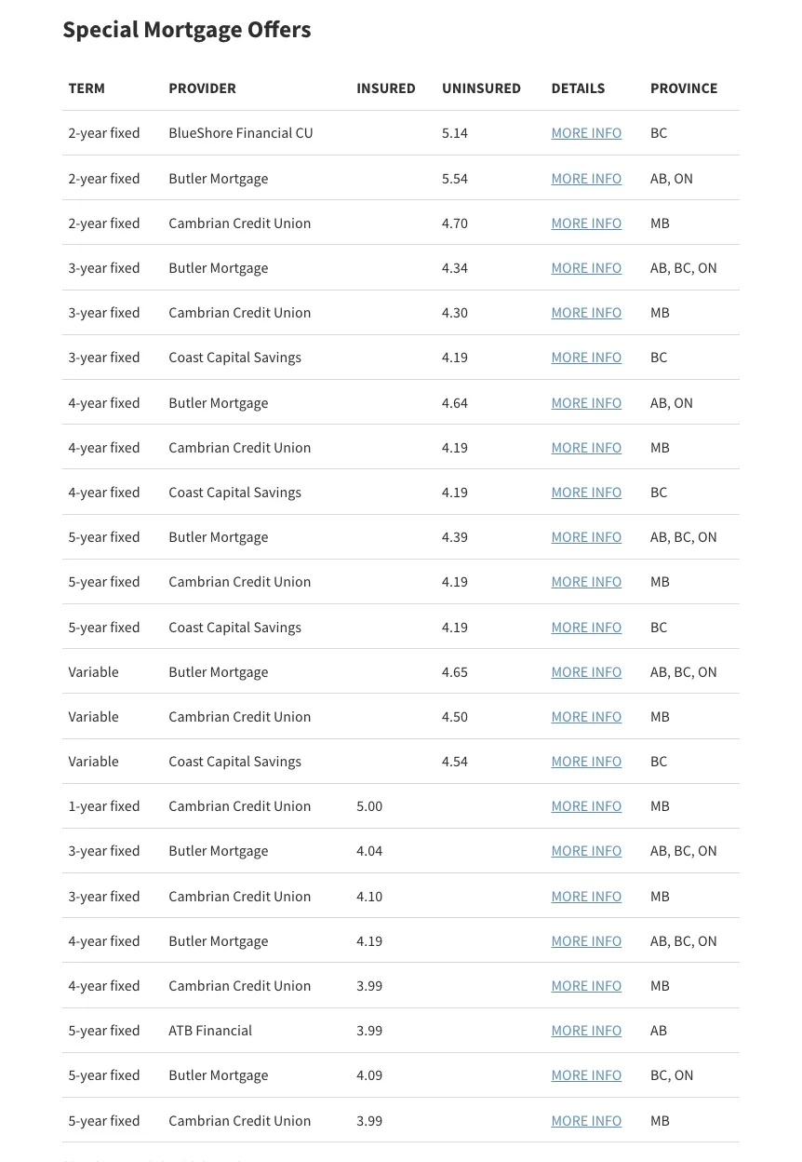
Task: Click the PROVINCE column header
Action: click(684, 88)
